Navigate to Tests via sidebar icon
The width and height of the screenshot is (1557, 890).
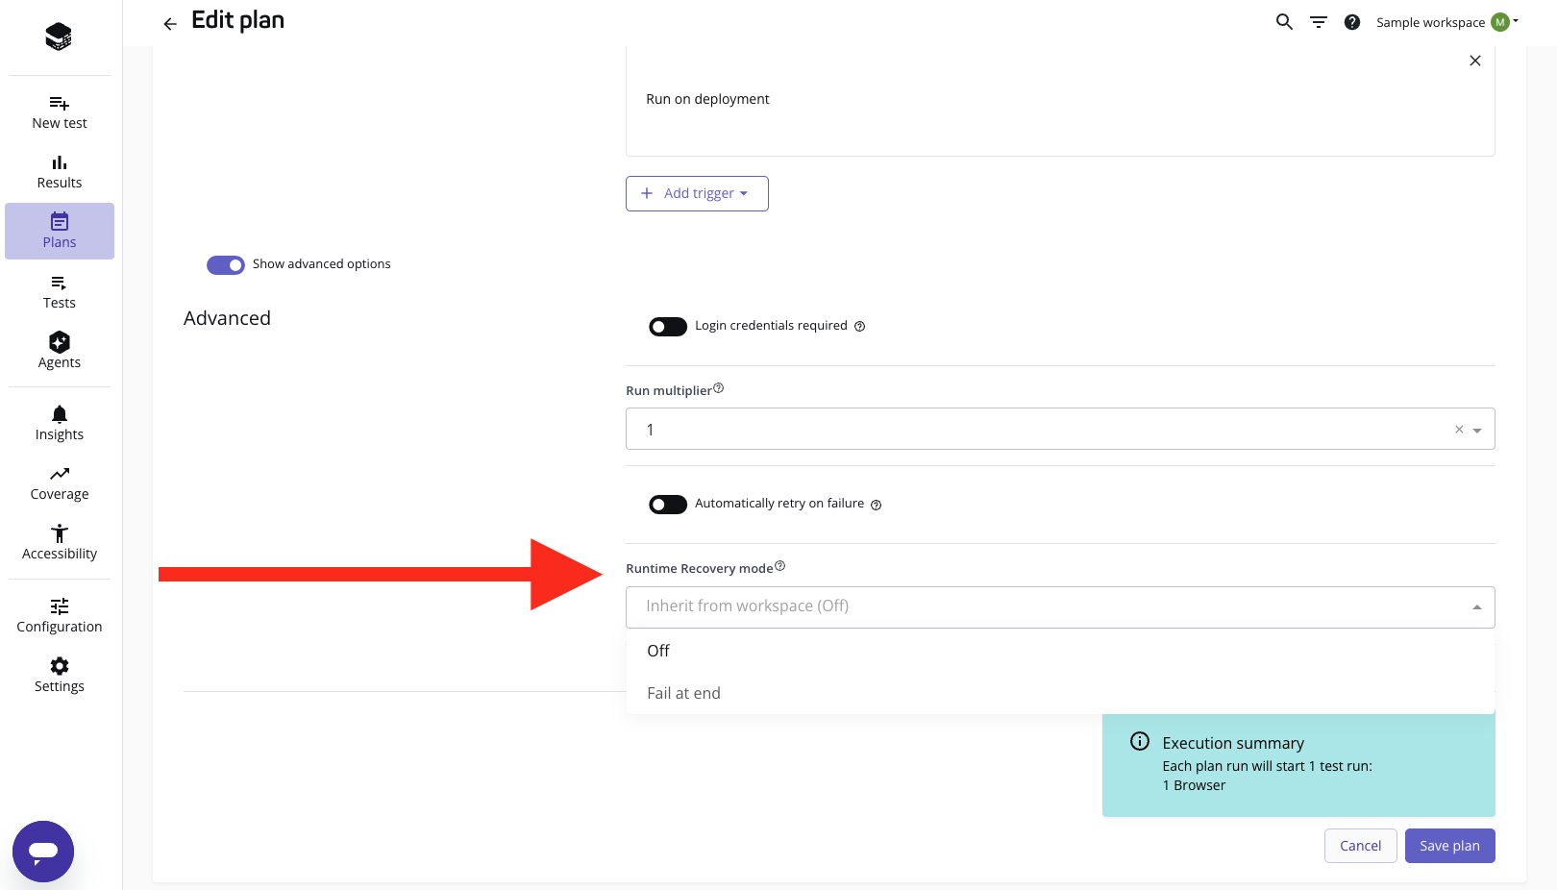59,290
